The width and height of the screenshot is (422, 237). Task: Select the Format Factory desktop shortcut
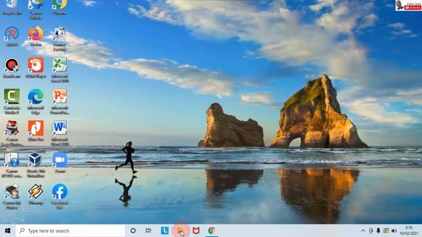click(x=60, y=39)
